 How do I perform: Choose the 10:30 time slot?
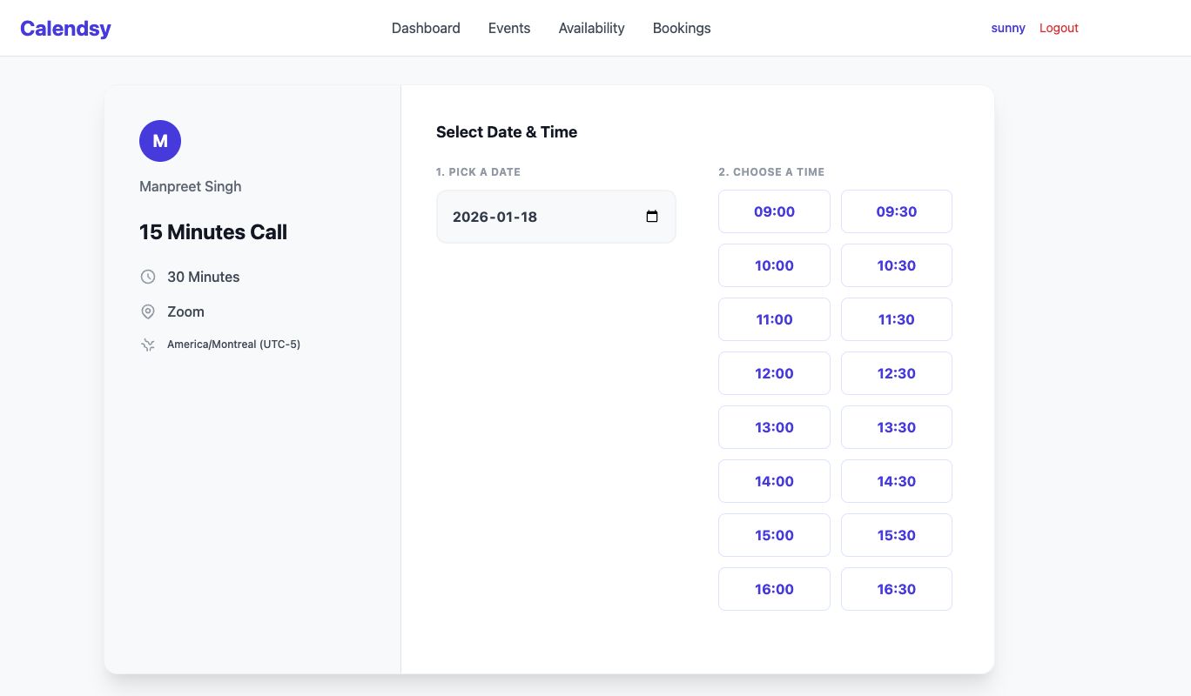click(897, 265)
